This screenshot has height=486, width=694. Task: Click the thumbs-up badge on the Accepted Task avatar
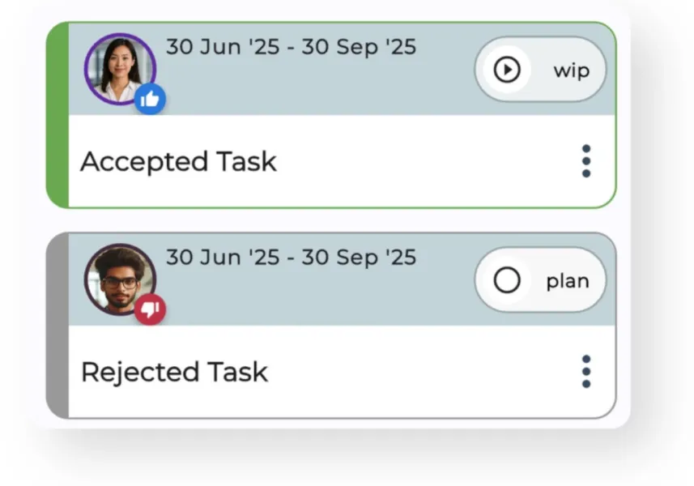tap(150, 100)
